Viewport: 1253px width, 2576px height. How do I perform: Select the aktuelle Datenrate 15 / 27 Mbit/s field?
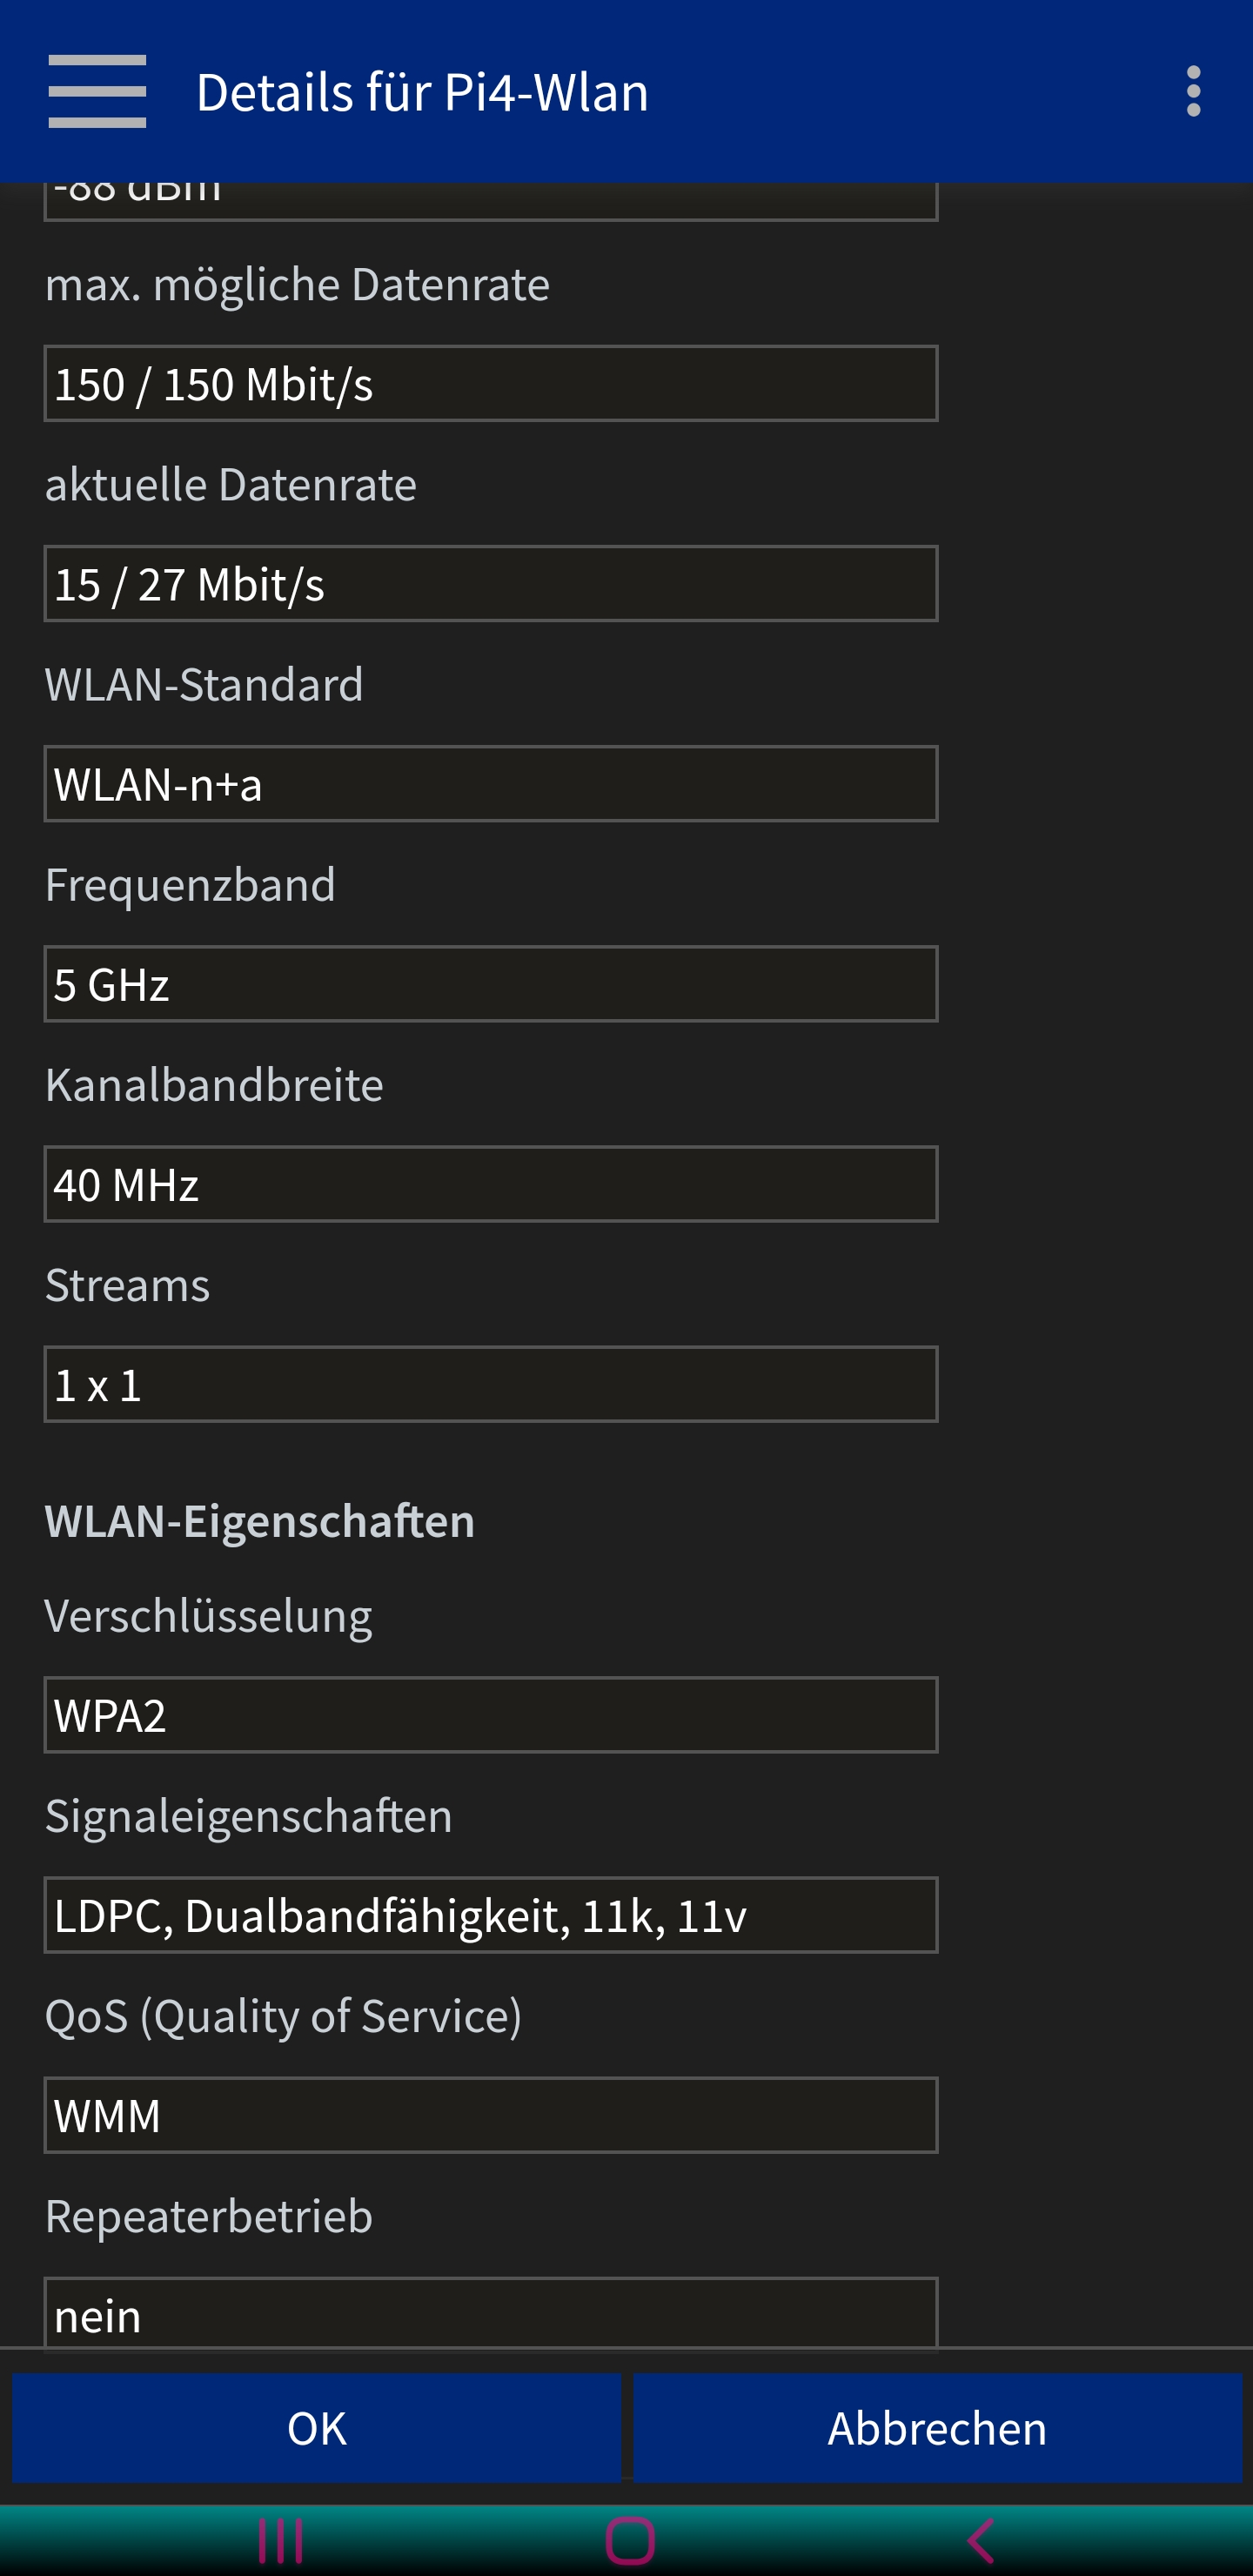click(x=491, y=584)
